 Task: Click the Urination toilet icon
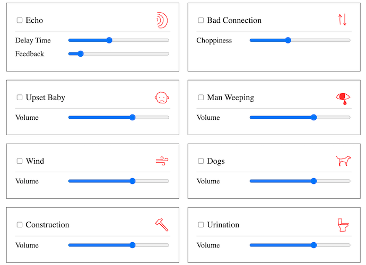[x=343, y=225]
